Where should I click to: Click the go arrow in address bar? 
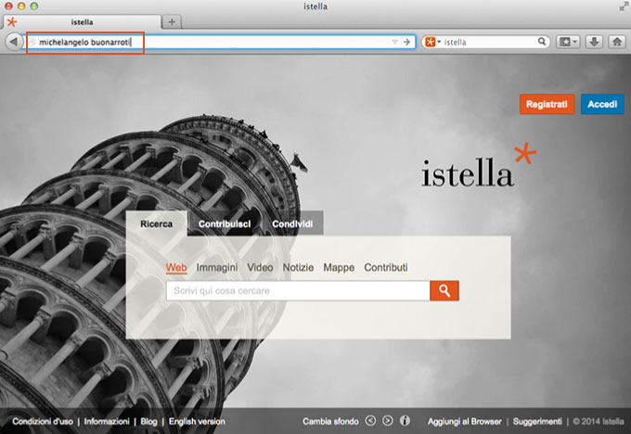click(406, 42)
